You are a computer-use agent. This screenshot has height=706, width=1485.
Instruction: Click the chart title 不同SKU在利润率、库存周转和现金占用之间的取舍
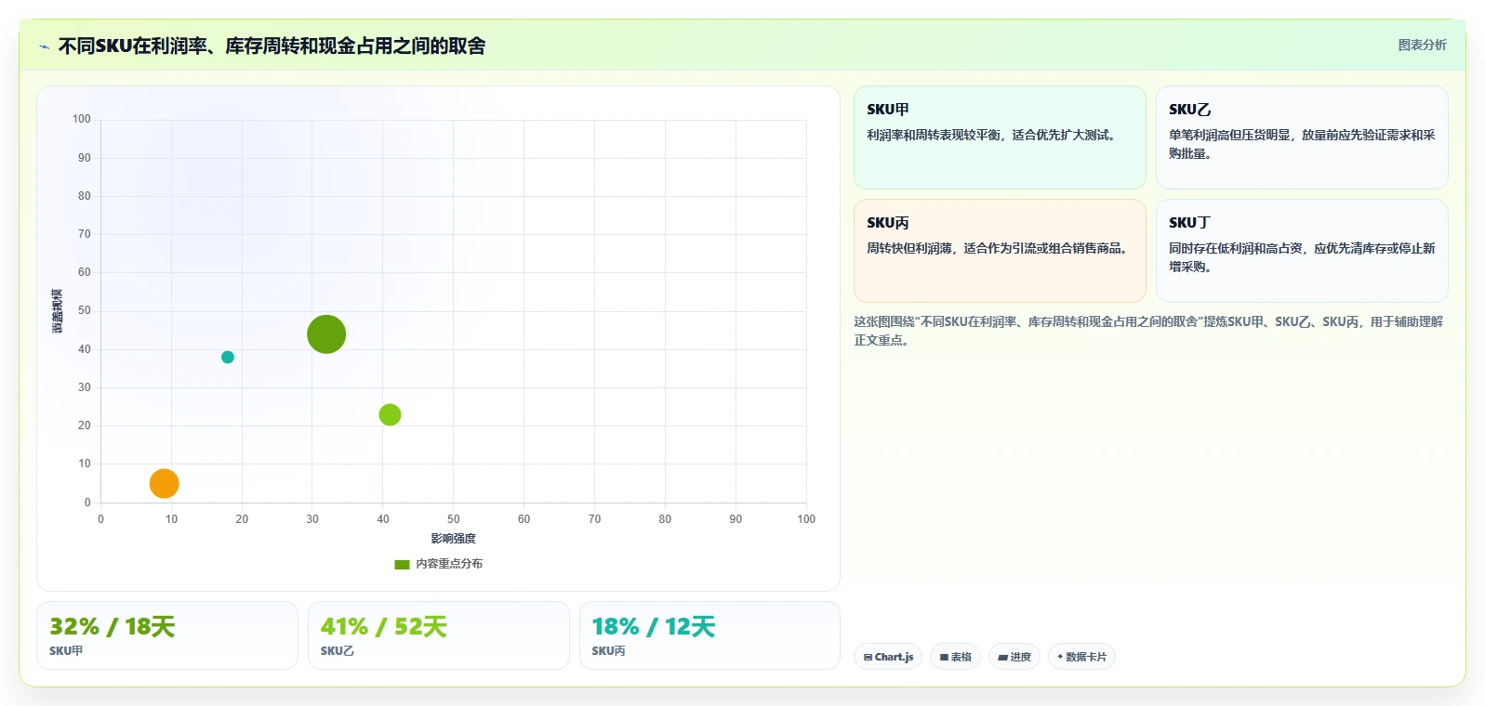272,46
